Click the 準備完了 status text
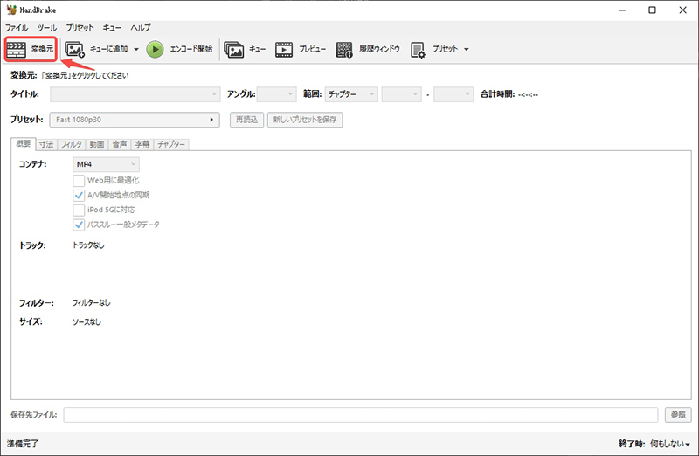Screen dimensions: 699x456 (x=23, y=444)
